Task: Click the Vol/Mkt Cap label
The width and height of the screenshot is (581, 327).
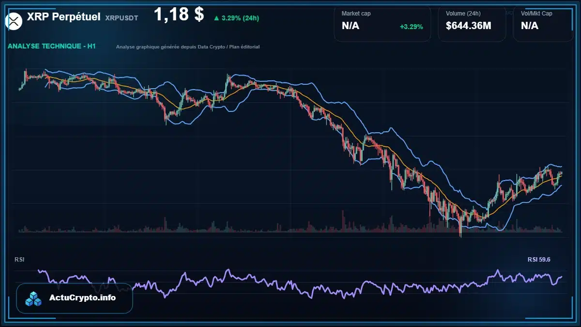Action: pos(536,14)
